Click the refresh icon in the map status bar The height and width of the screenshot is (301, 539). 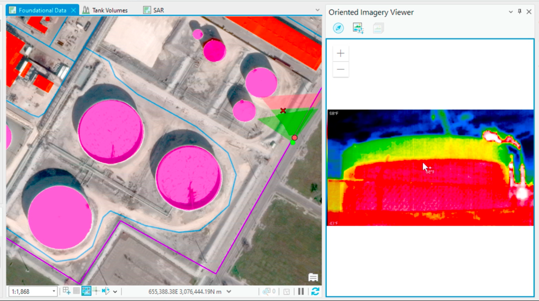point(316,291)
